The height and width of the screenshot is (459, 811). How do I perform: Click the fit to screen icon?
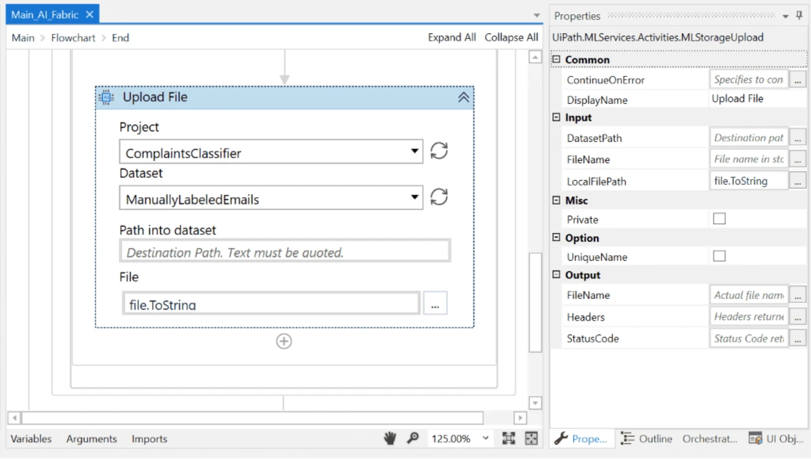[x=508, y=438]
